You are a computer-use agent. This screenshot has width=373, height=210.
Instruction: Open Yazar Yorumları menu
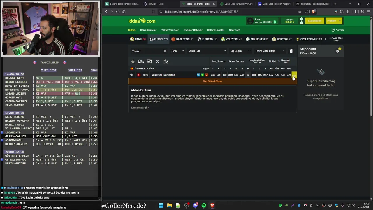pyautogui.click(x=170, y=30)
